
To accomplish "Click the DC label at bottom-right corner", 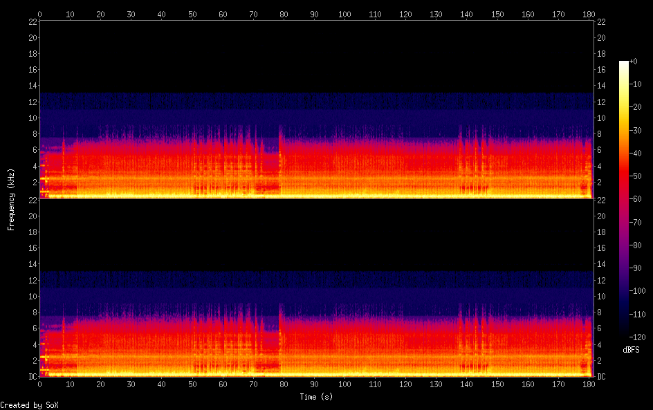I will coord(601,377).
